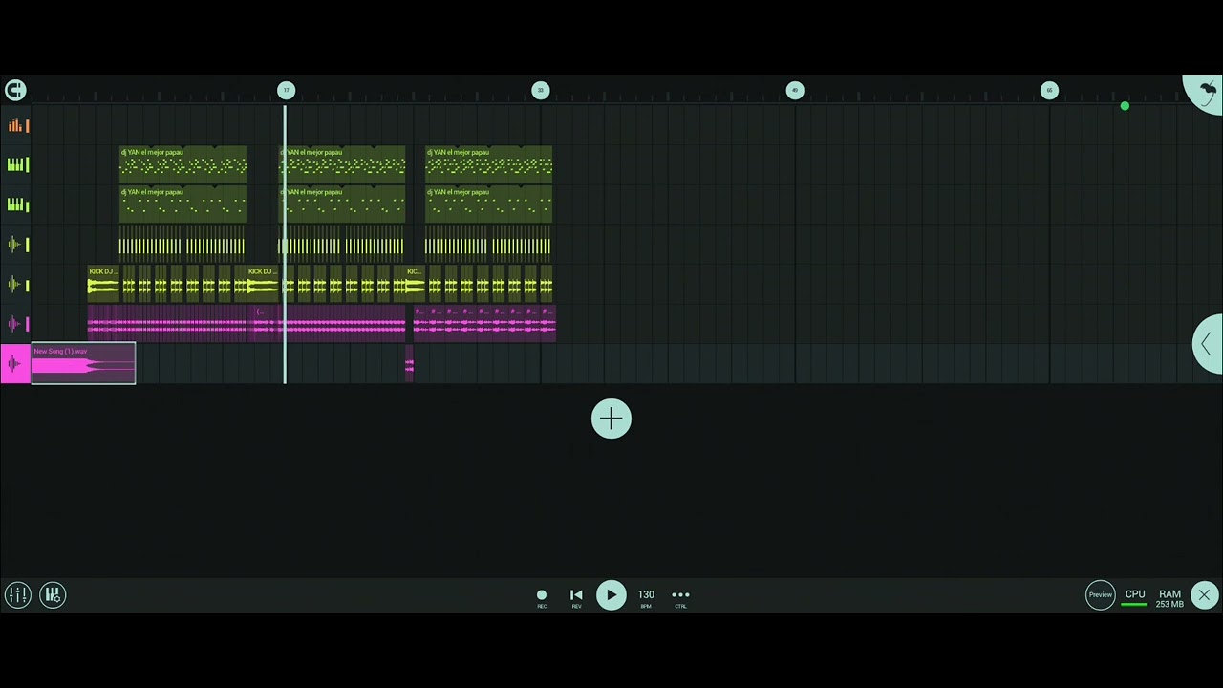Select the New Song (1).wav clip
Screen dimensions: 1223x688
point(84,364)
